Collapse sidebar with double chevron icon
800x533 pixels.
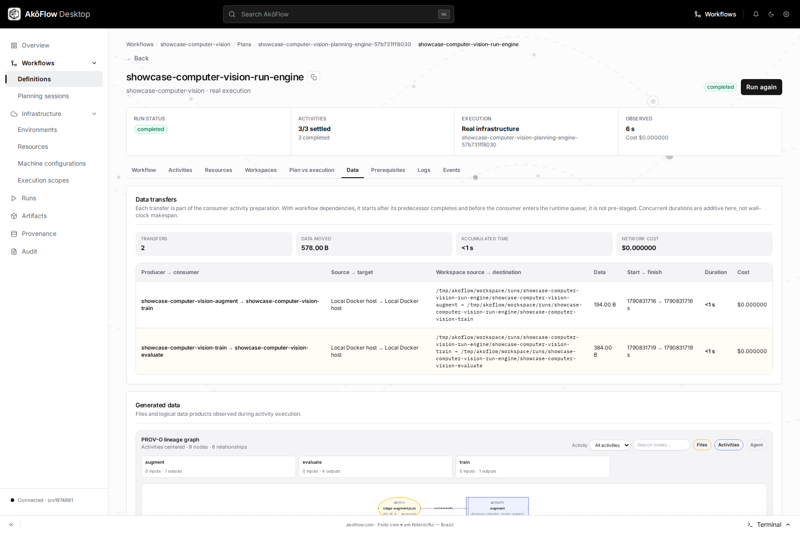(x=11, y=525)
